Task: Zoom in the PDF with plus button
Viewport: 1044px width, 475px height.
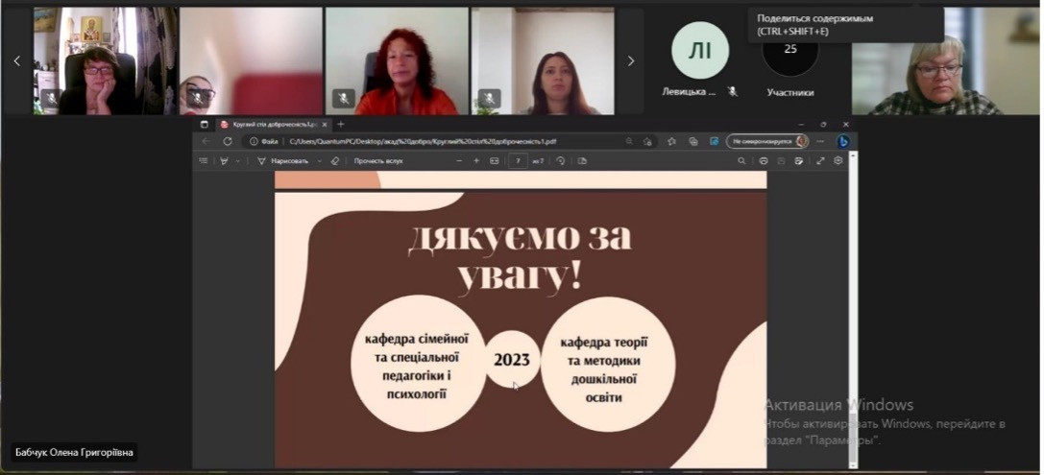Action: click(476, 160)
